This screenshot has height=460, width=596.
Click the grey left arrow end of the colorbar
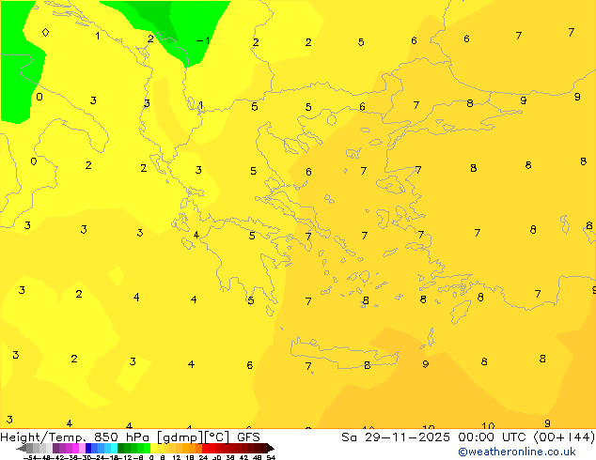[22, 449]
